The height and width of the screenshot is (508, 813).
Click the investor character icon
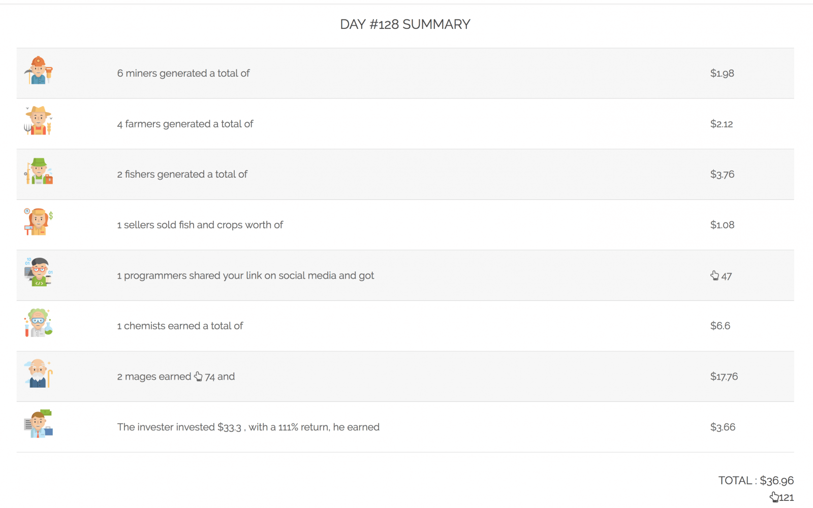(x=39, y=424)
